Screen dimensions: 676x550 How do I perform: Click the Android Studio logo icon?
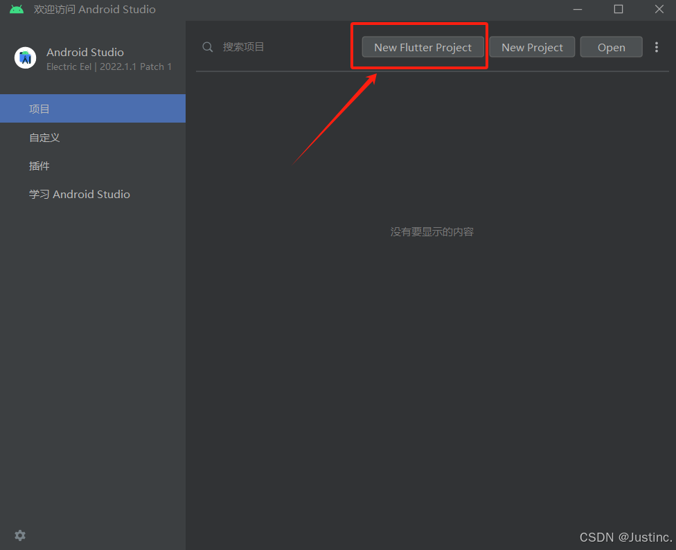pos(25,57)
